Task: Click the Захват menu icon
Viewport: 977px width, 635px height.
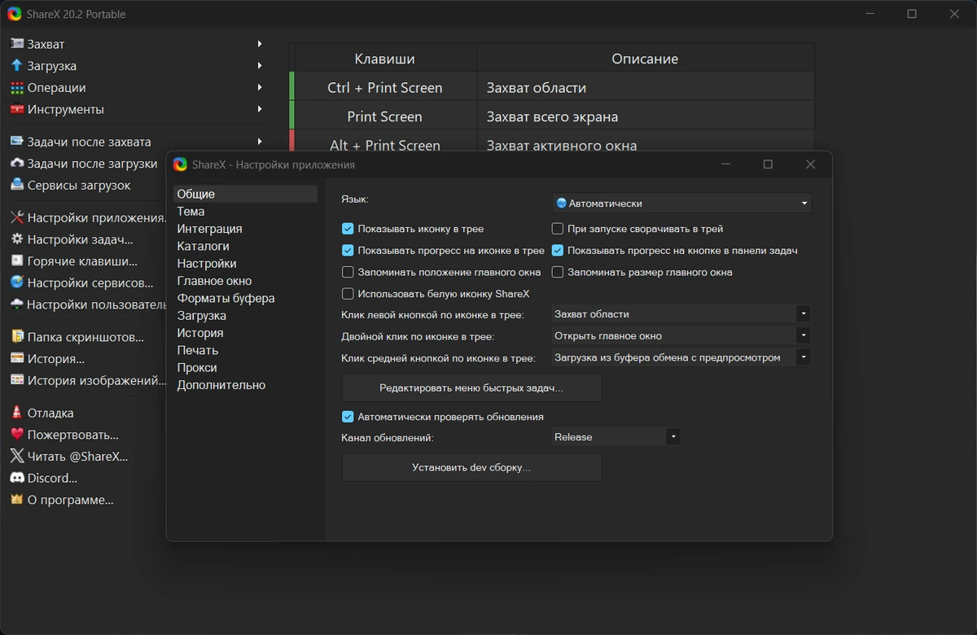Action: tap(16, 44)
